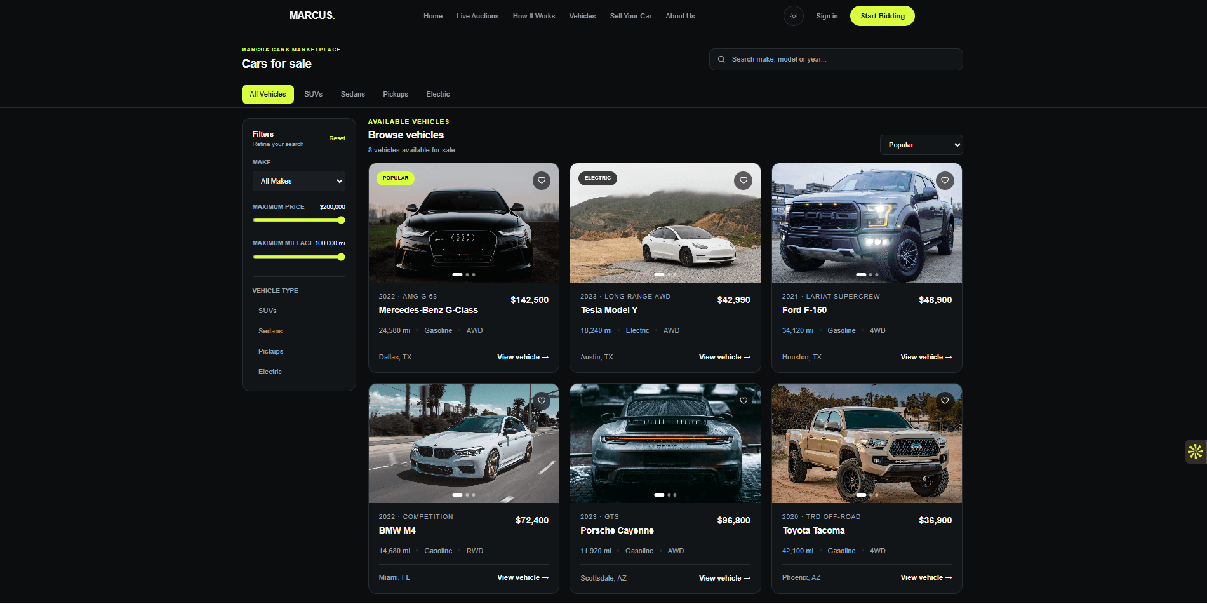This screenshot has width=1207, height=604.
Task: View vehicle for Toyota Tacoma
Action: coord(926,577)
